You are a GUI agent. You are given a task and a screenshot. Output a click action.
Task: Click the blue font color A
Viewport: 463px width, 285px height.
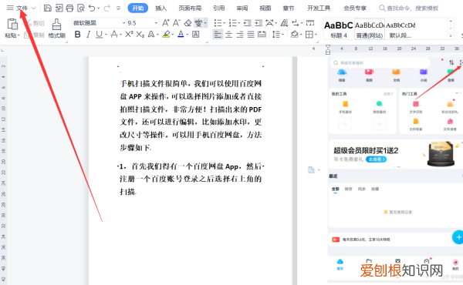(181, 35)
